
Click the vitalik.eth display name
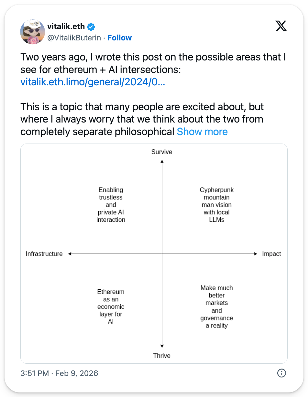pyautogui.click(x=66, y=27)
